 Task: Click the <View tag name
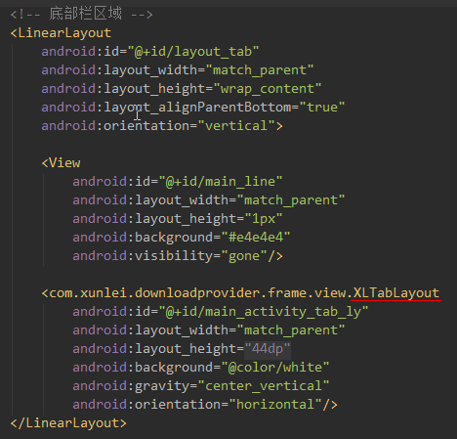(62, 163)
